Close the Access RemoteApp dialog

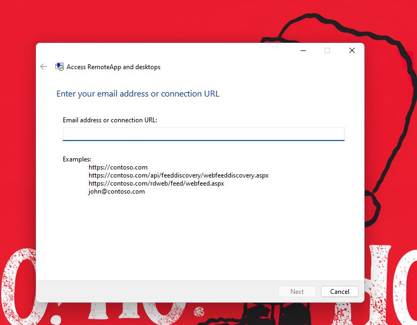(352, 50)
